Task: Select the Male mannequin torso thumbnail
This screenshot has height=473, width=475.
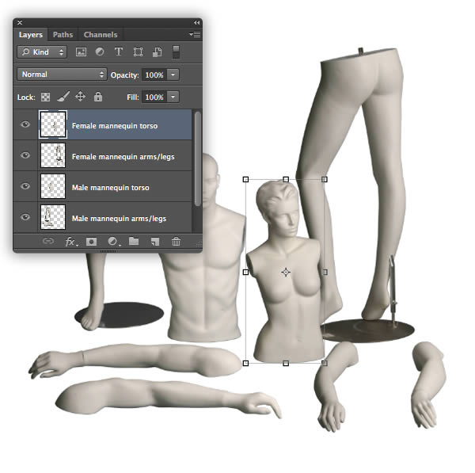Action: [x=53, y=186]
